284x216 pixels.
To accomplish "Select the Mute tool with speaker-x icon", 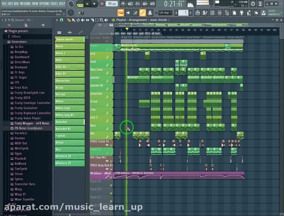I will click(x=83, y=20).
